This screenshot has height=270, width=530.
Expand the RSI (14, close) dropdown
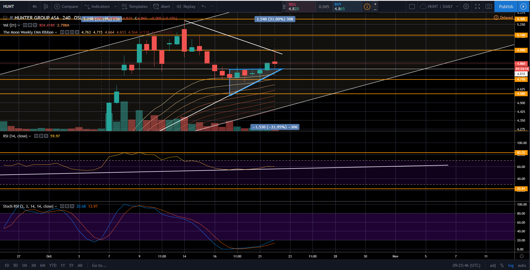(30, 136)
